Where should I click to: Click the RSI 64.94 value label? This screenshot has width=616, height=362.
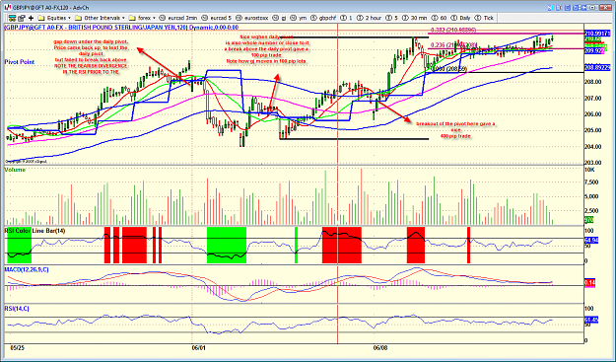click(x=591, y=240)
